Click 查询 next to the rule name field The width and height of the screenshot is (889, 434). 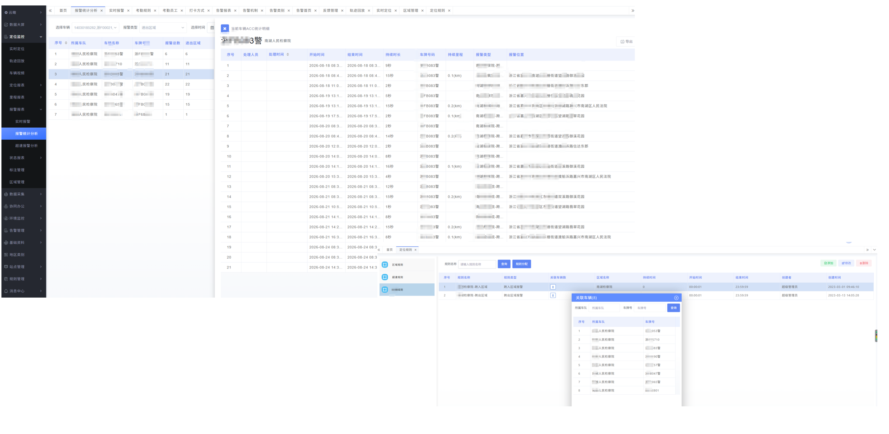(504, 264)
